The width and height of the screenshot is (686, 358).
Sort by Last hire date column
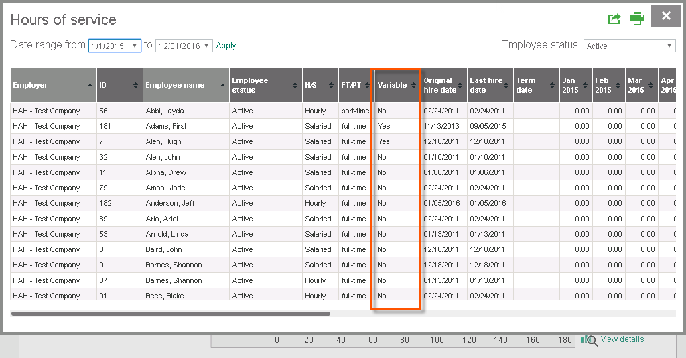coord(490,85)
